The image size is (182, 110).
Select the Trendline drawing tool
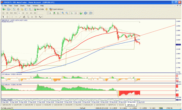pyautogui.click(x=20, y=17)
